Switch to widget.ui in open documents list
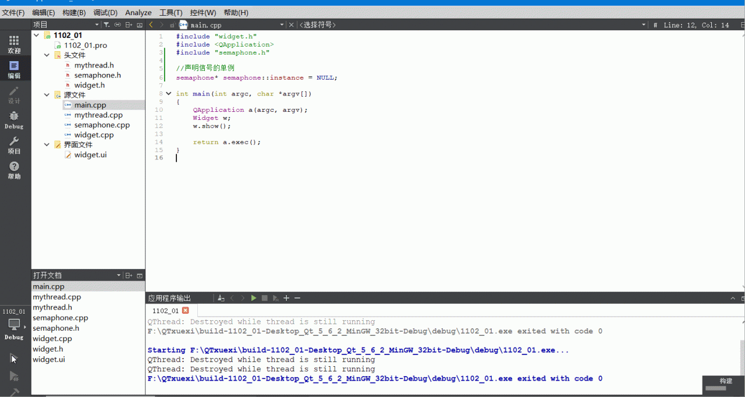The height and width of the screenshot is (397, 745). (49, 360)
